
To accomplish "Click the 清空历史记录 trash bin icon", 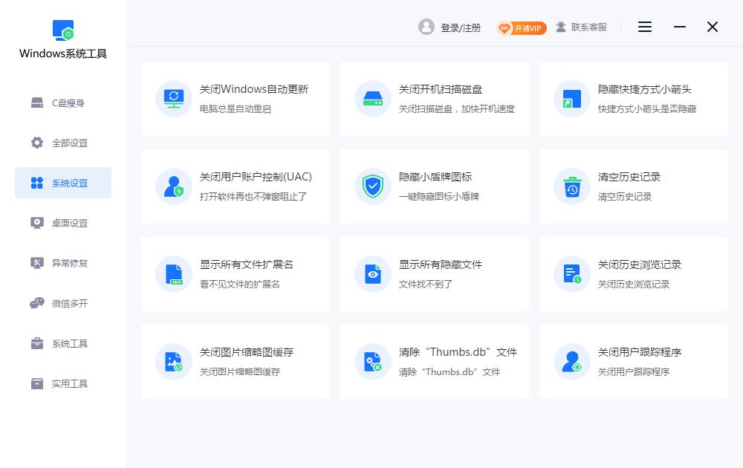I will pyautogui.click(x=572, y=186).
